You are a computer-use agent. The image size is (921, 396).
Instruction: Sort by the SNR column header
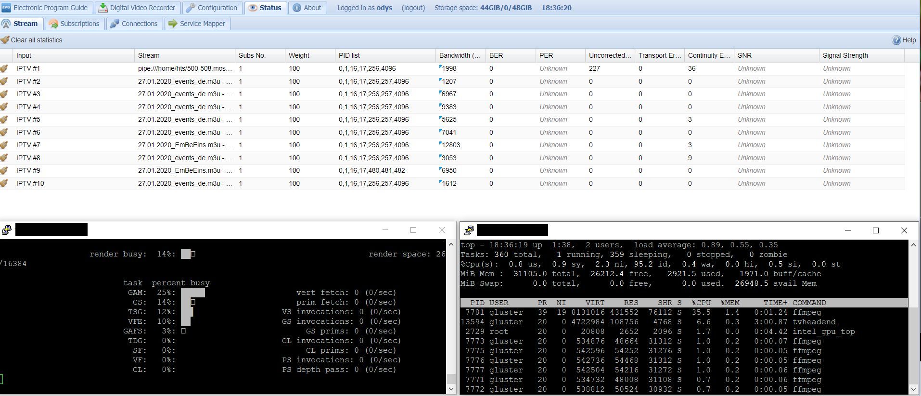tap(777, 55)
